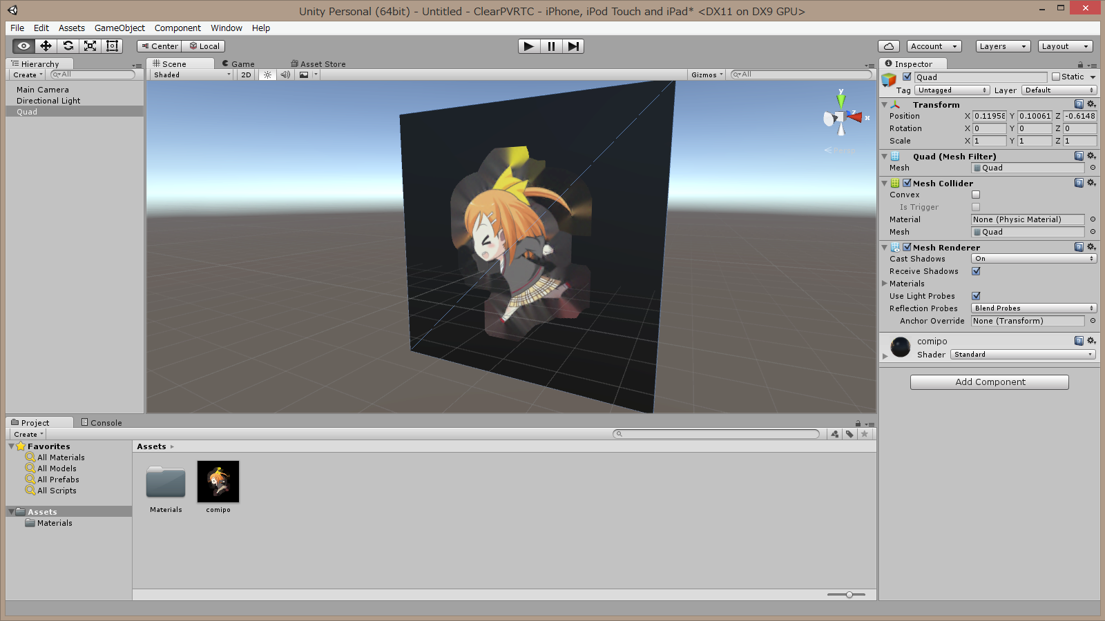Click the Position X input field
This screenshot has height=621, width=1105.
click(x=990, y=116)
